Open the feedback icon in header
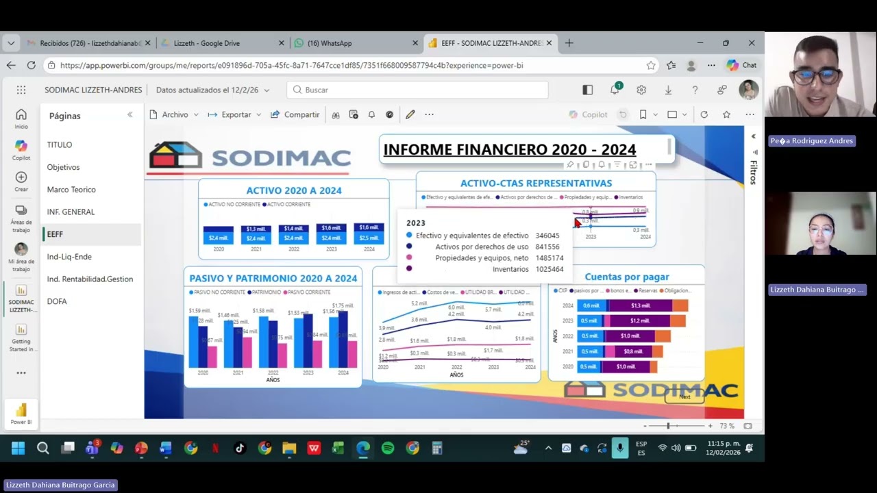 [x=722, y=90]
